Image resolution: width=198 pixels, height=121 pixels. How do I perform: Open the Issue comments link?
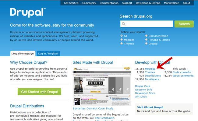tap(183, 76)
